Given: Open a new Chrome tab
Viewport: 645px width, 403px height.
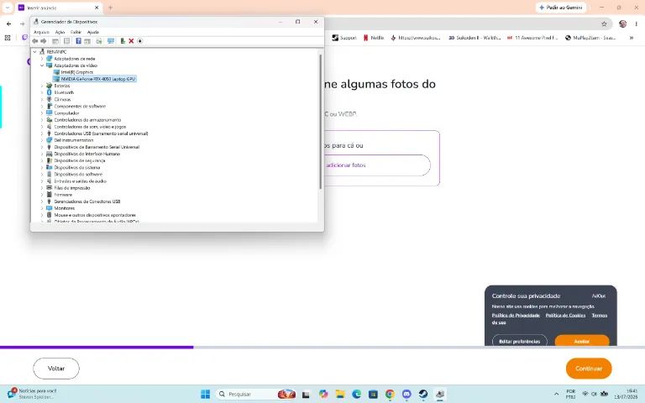Looking at the screenshot, I should coord(110,8).
